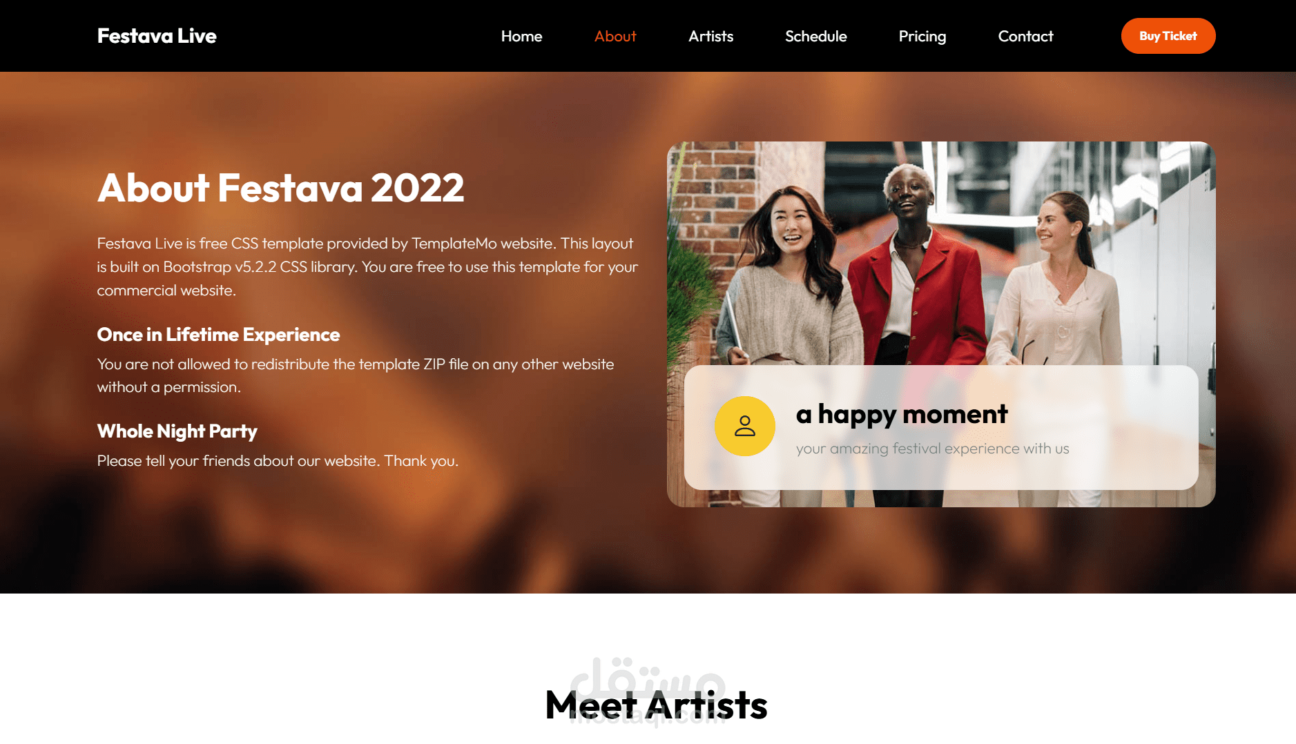Click the translucent caption card on photo
Viewport: 1296px width, 744px height.
940,427
